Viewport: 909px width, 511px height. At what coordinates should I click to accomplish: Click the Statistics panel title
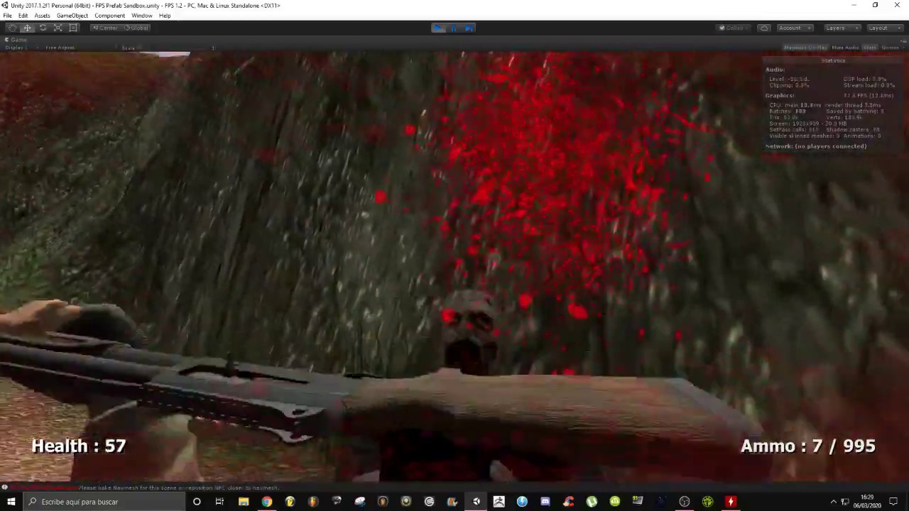[x=833, y=60]
